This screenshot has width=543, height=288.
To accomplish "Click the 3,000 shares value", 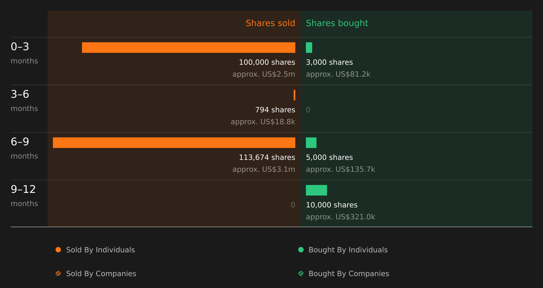I will pos(329,62).
